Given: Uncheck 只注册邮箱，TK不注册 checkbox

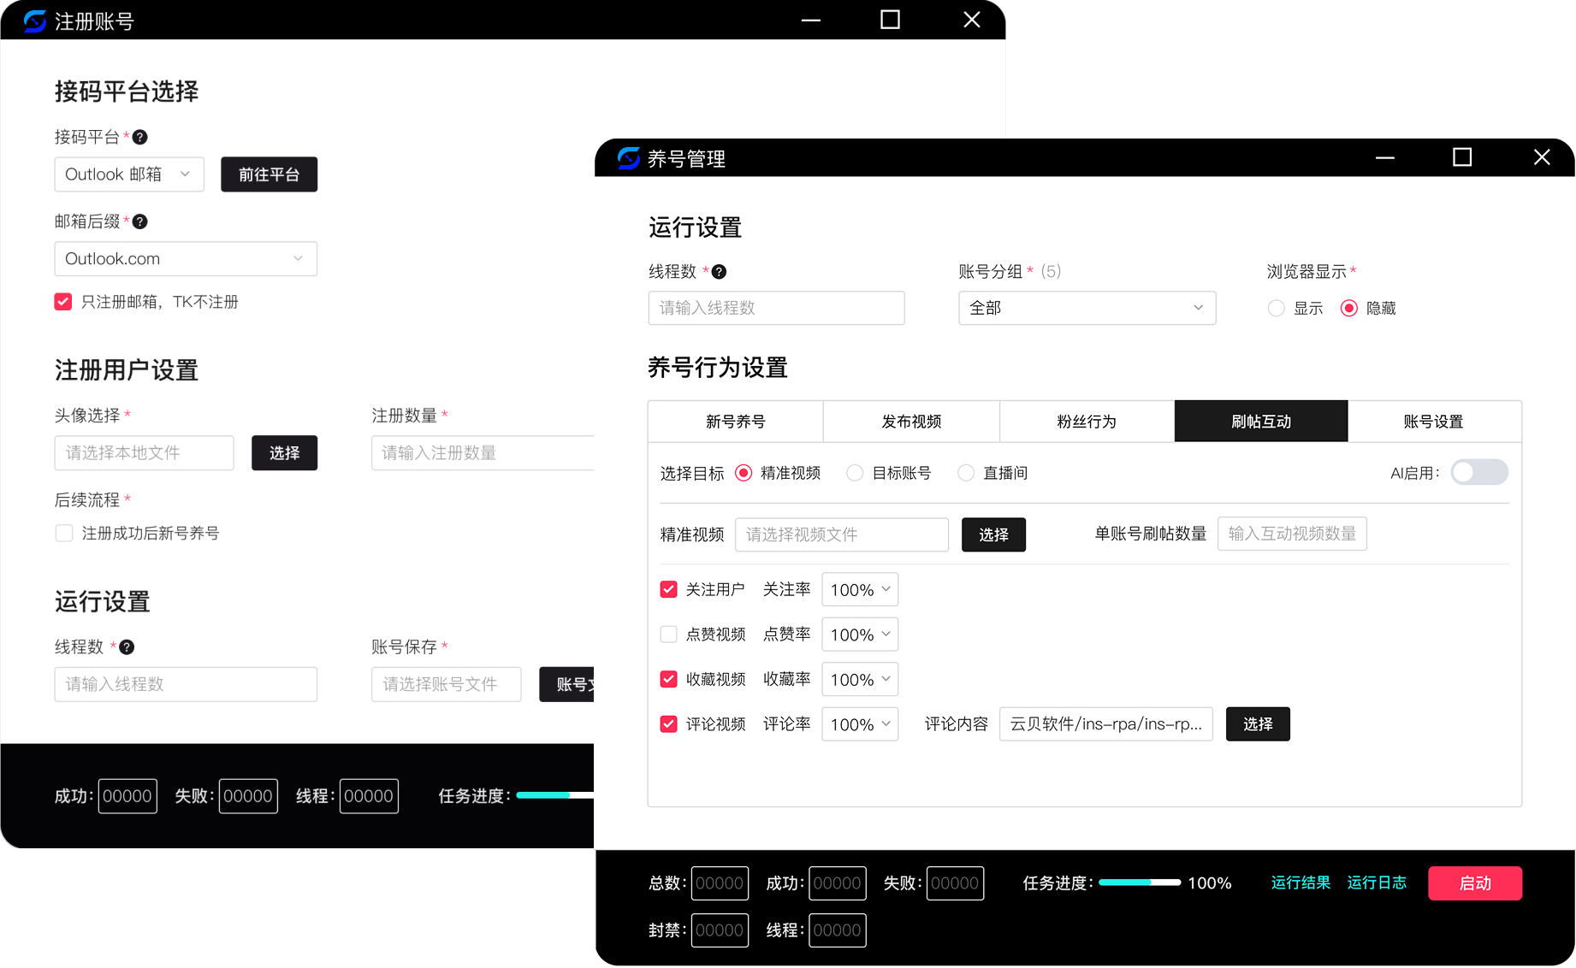Looking at the screenshot, I should click(63, 302).
